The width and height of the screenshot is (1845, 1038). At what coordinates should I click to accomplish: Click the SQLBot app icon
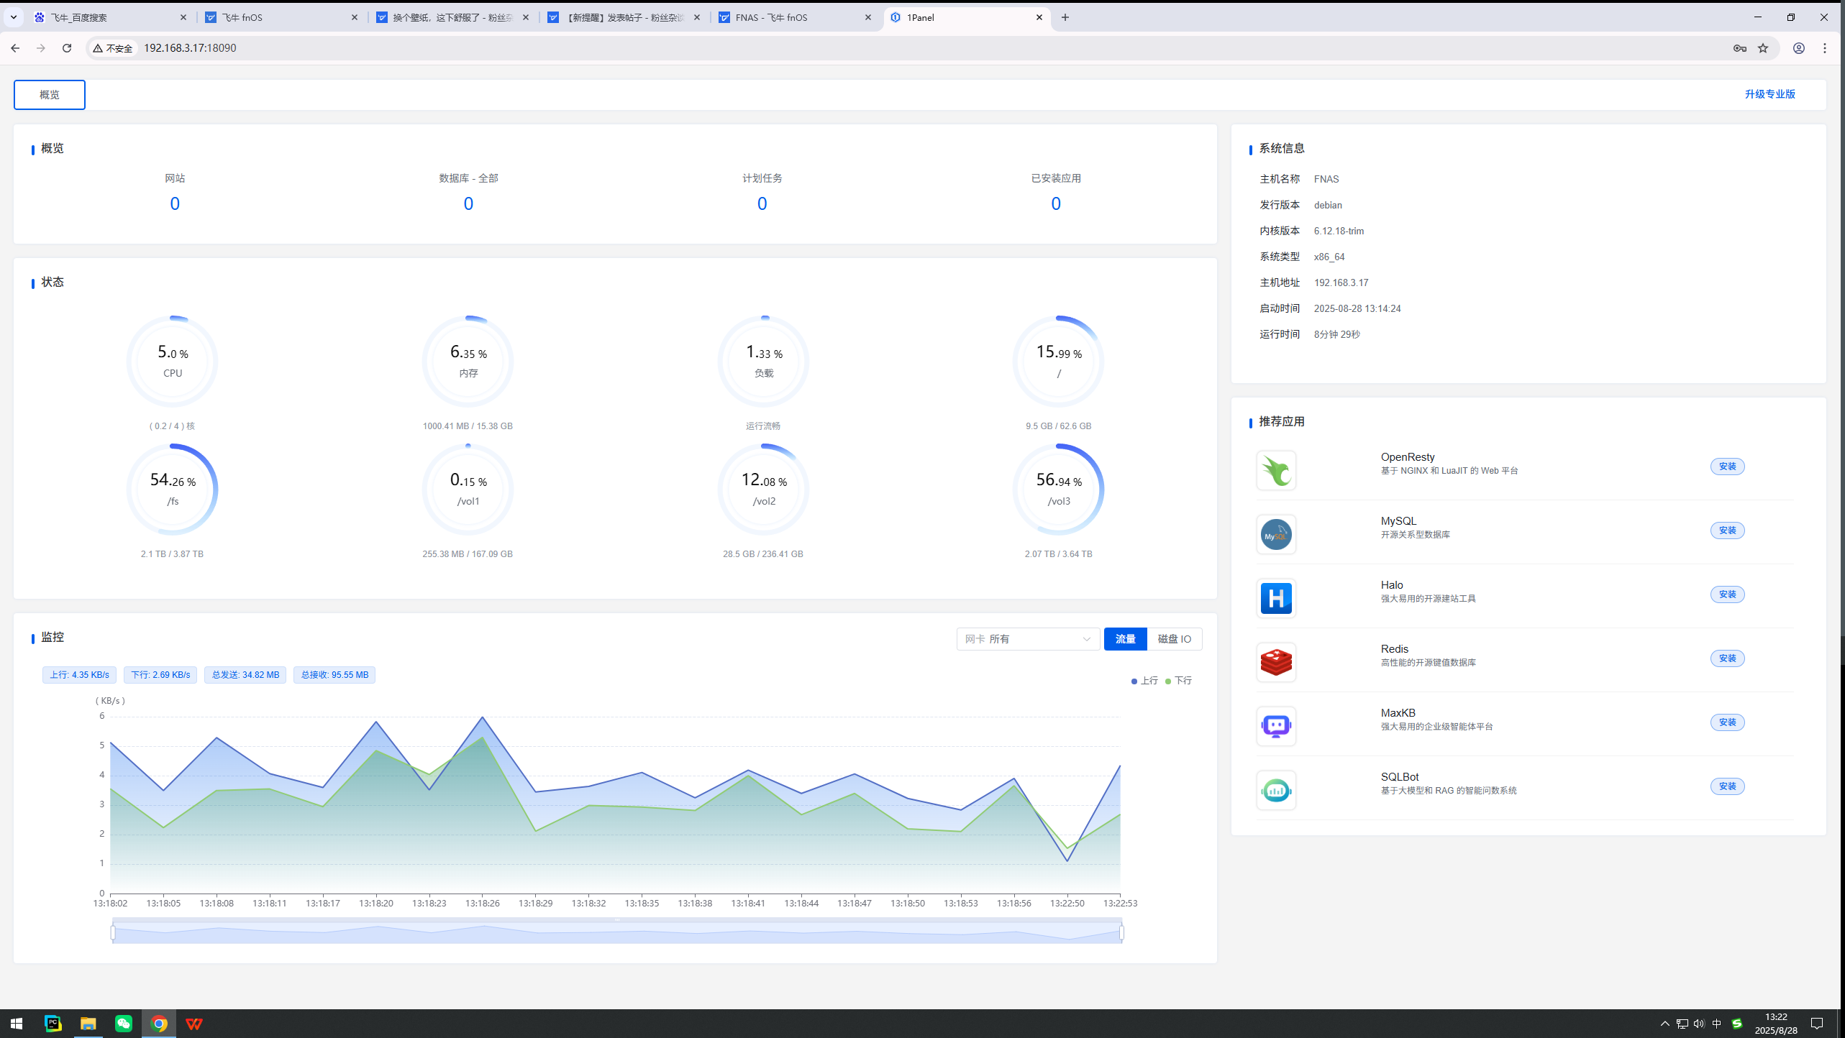click(1276, 791)
